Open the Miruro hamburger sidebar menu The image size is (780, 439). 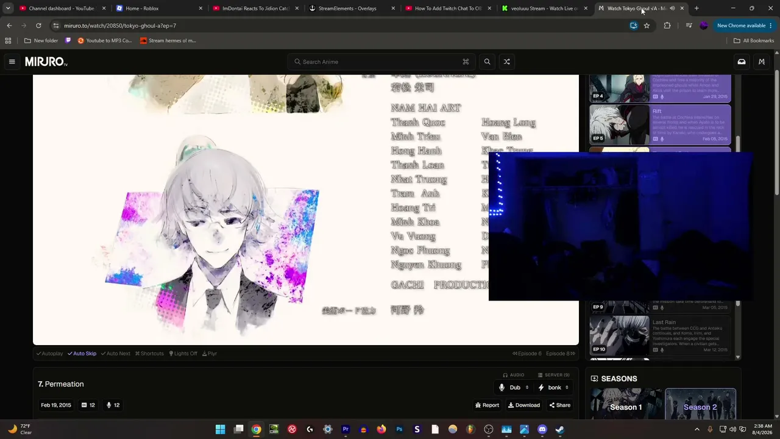click(12, 62)
